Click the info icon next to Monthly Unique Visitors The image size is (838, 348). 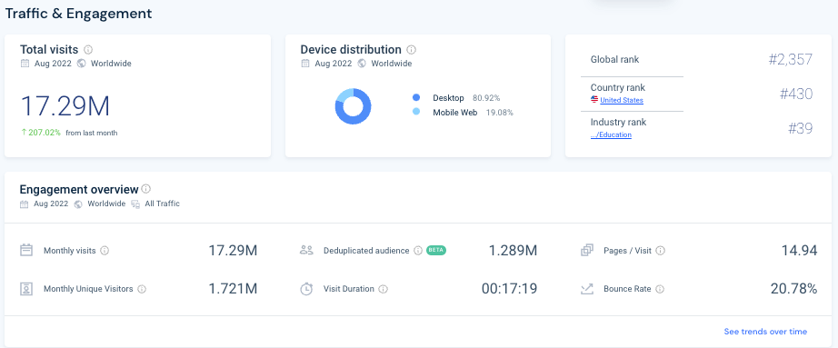click(x=142, y=289)
